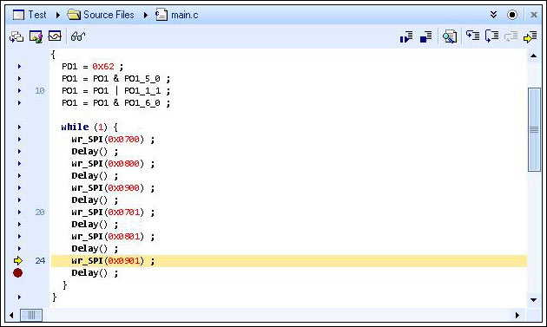Image resolution: width=547 pixels, height=327 pixels.
Task: Click the step-over arrow icon
Action: click(x=472, y=36)
